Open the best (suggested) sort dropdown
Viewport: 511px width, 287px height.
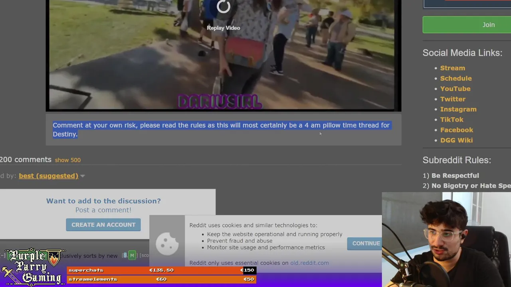click(48, 176)
